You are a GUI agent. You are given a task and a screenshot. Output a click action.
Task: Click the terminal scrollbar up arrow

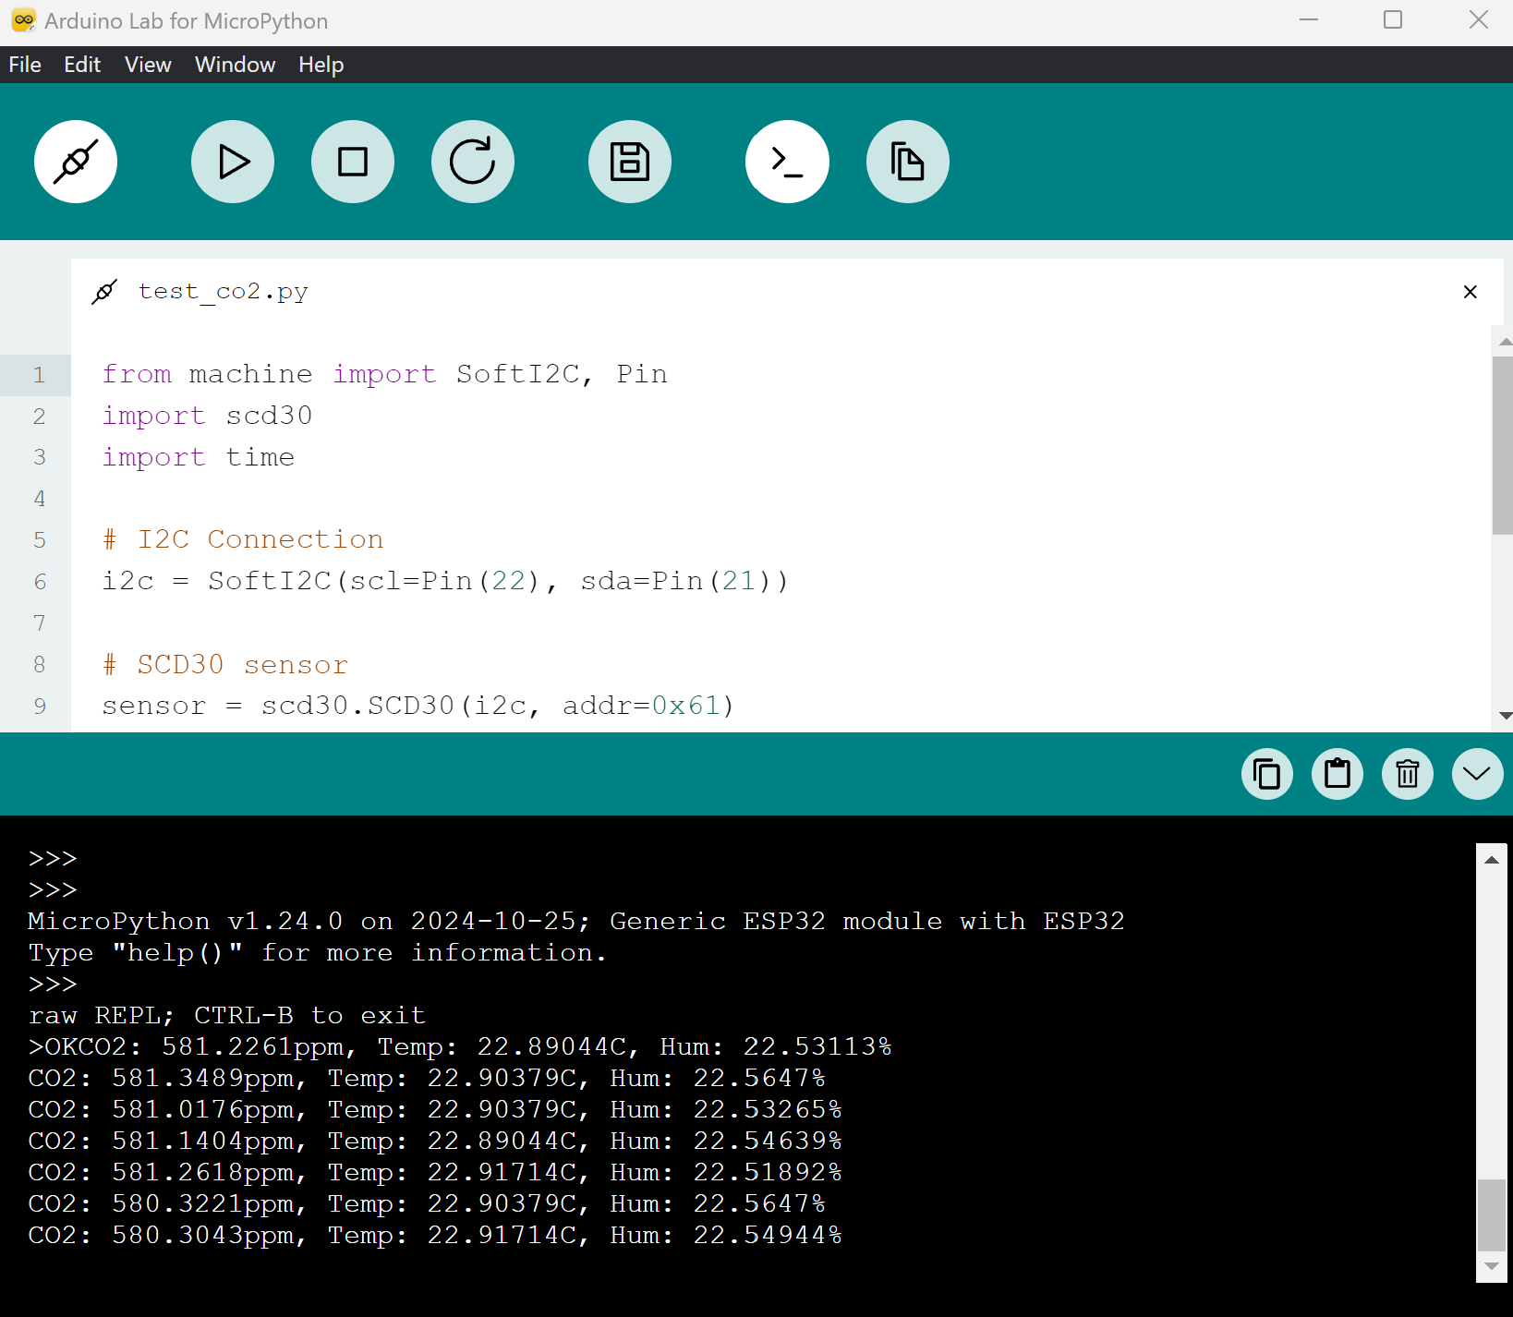click(x=1492, y=860)
